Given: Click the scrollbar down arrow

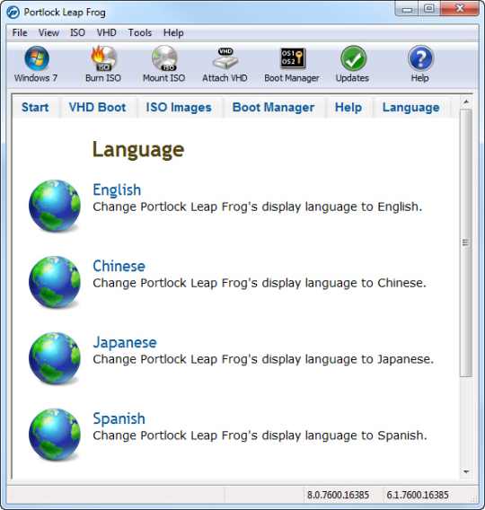Looking at the screenshot, I should 466,472.
